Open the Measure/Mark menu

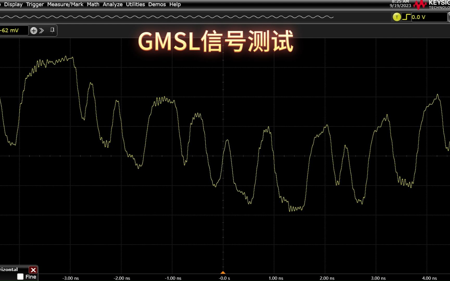point(65,4)
